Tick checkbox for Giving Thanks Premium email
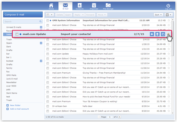Screen dimensions: 177x122 (x=48, y=73)
